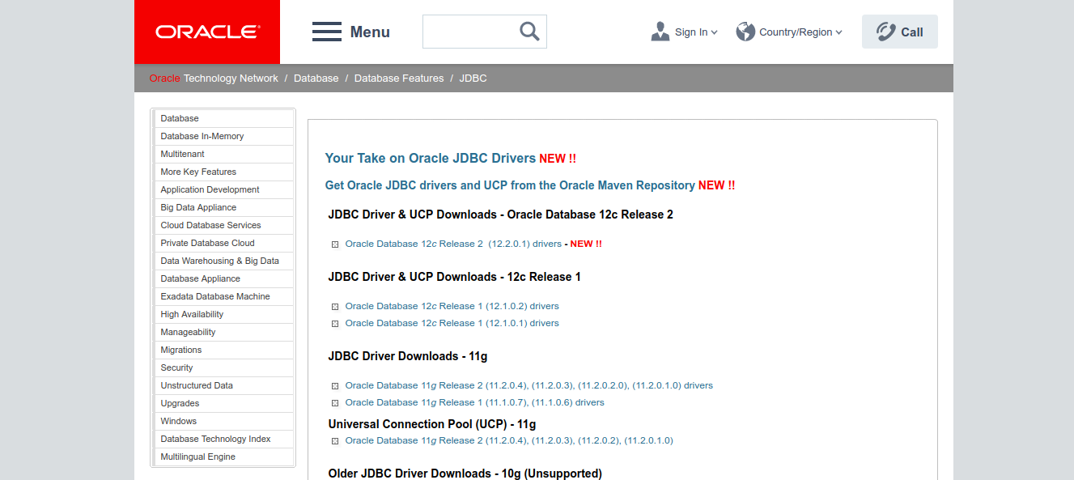Click heading Older JDBC Driver Downloads - 10g
The height and width of the screenshot is (480, 1074).
click(x=465, y=474)
